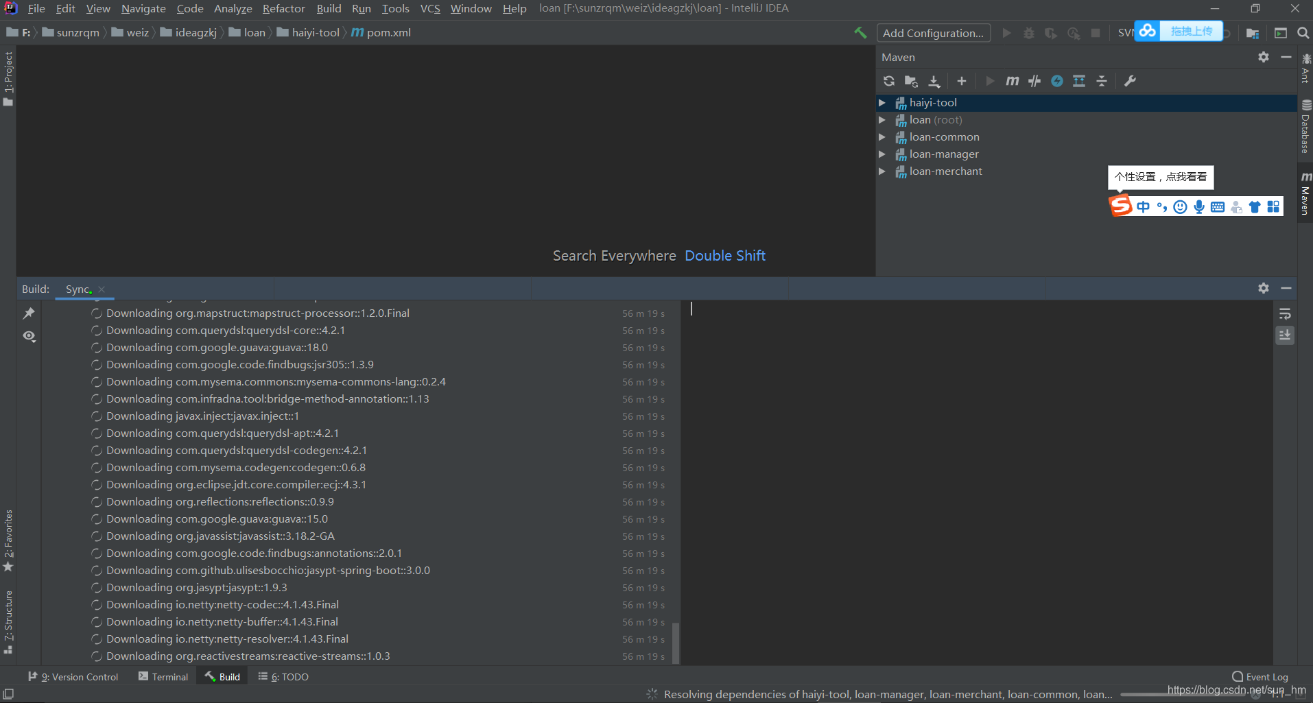Click scroll-to-end icon in build output

(x=1285, y=335)
